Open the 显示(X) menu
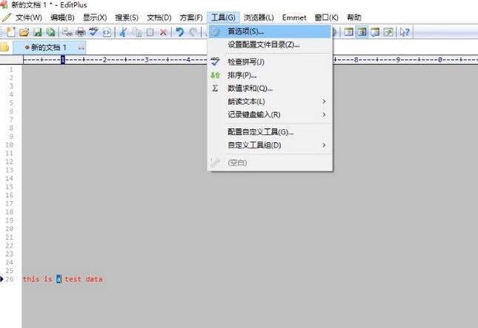This screenshot has width=478, height=328. point(95,17)
